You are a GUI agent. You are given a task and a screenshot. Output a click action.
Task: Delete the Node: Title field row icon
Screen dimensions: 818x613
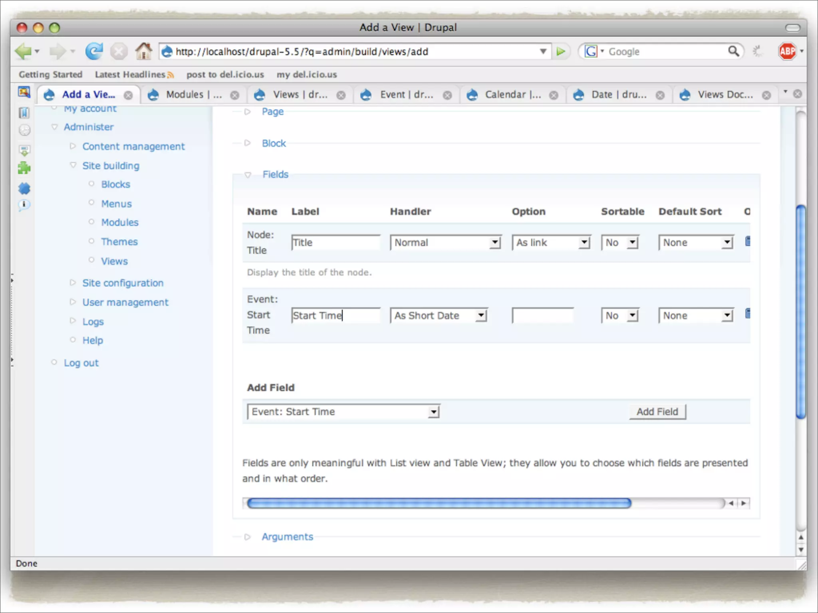(748, 241)
